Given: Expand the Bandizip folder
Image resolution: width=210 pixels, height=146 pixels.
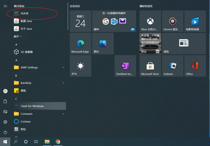Looking at the screenshot, I should (39, 83).
